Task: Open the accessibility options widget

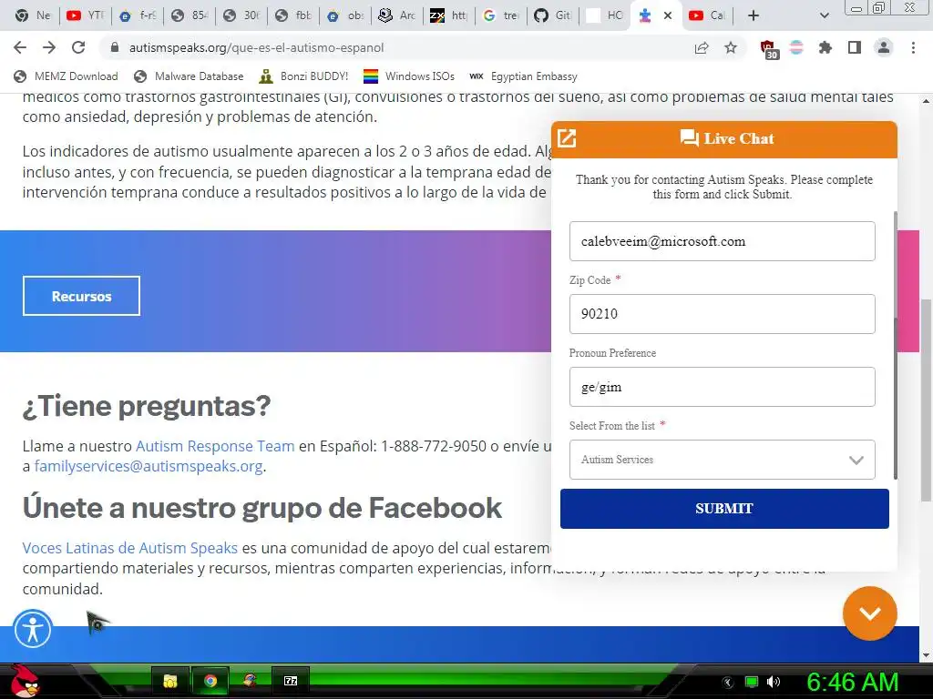Action: pos(33,629)
